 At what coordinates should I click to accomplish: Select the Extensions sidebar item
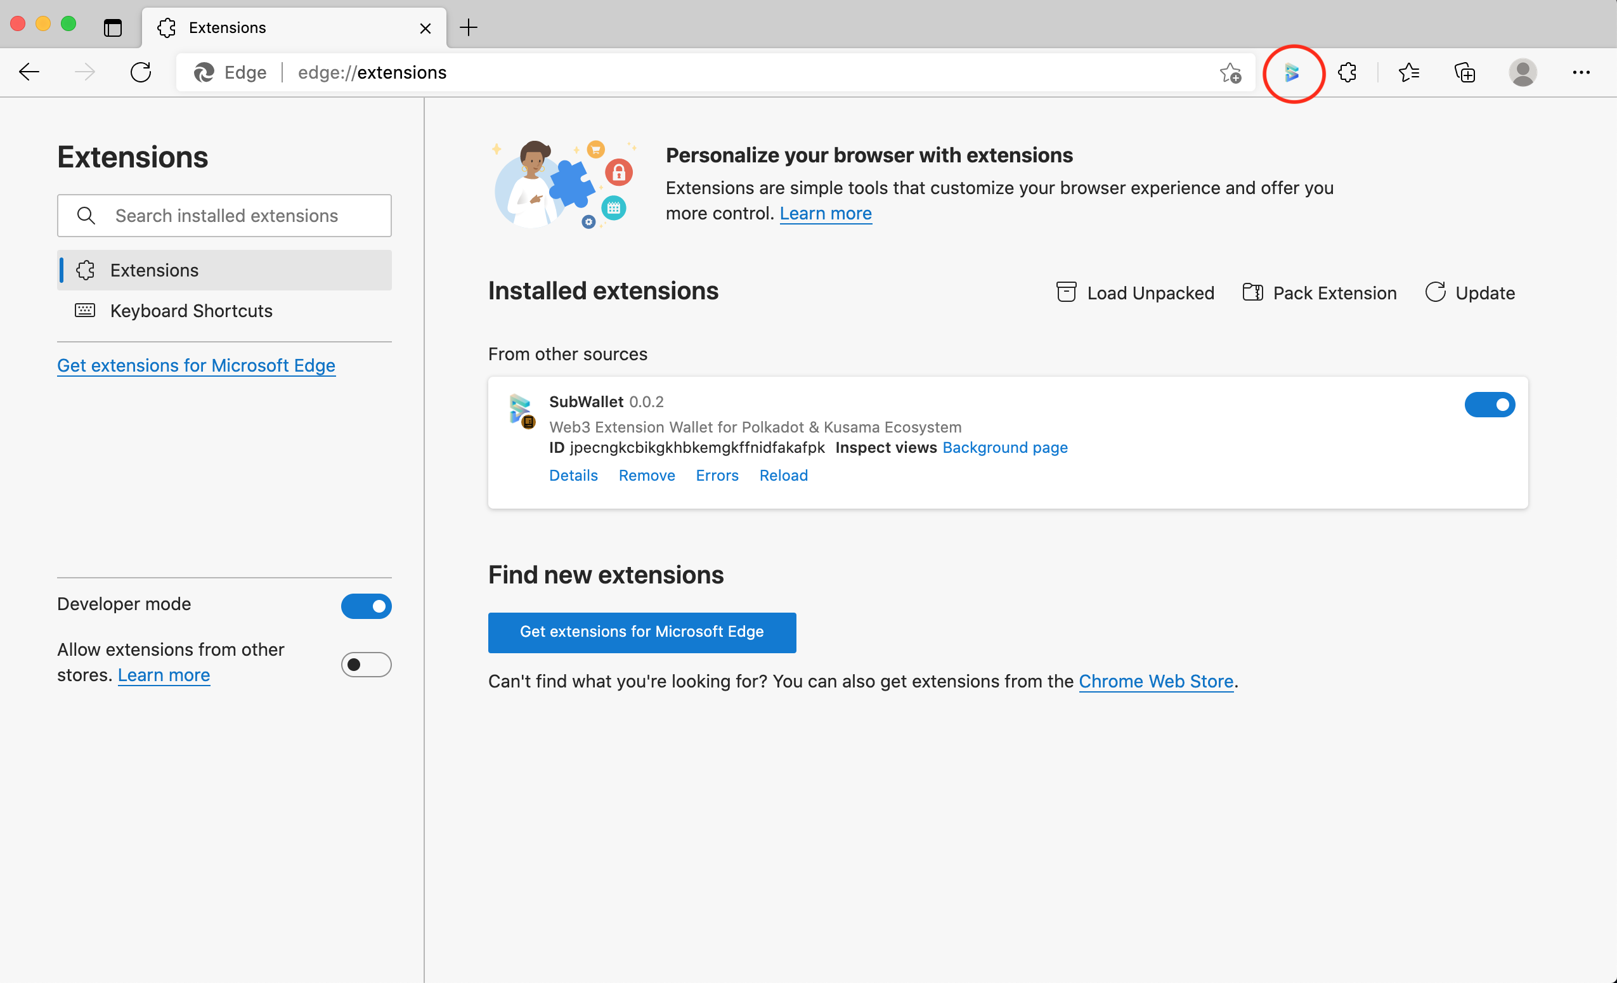pos(224,270)
